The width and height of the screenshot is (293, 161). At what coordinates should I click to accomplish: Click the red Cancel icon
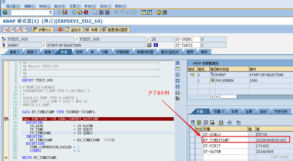click(86, 12)
